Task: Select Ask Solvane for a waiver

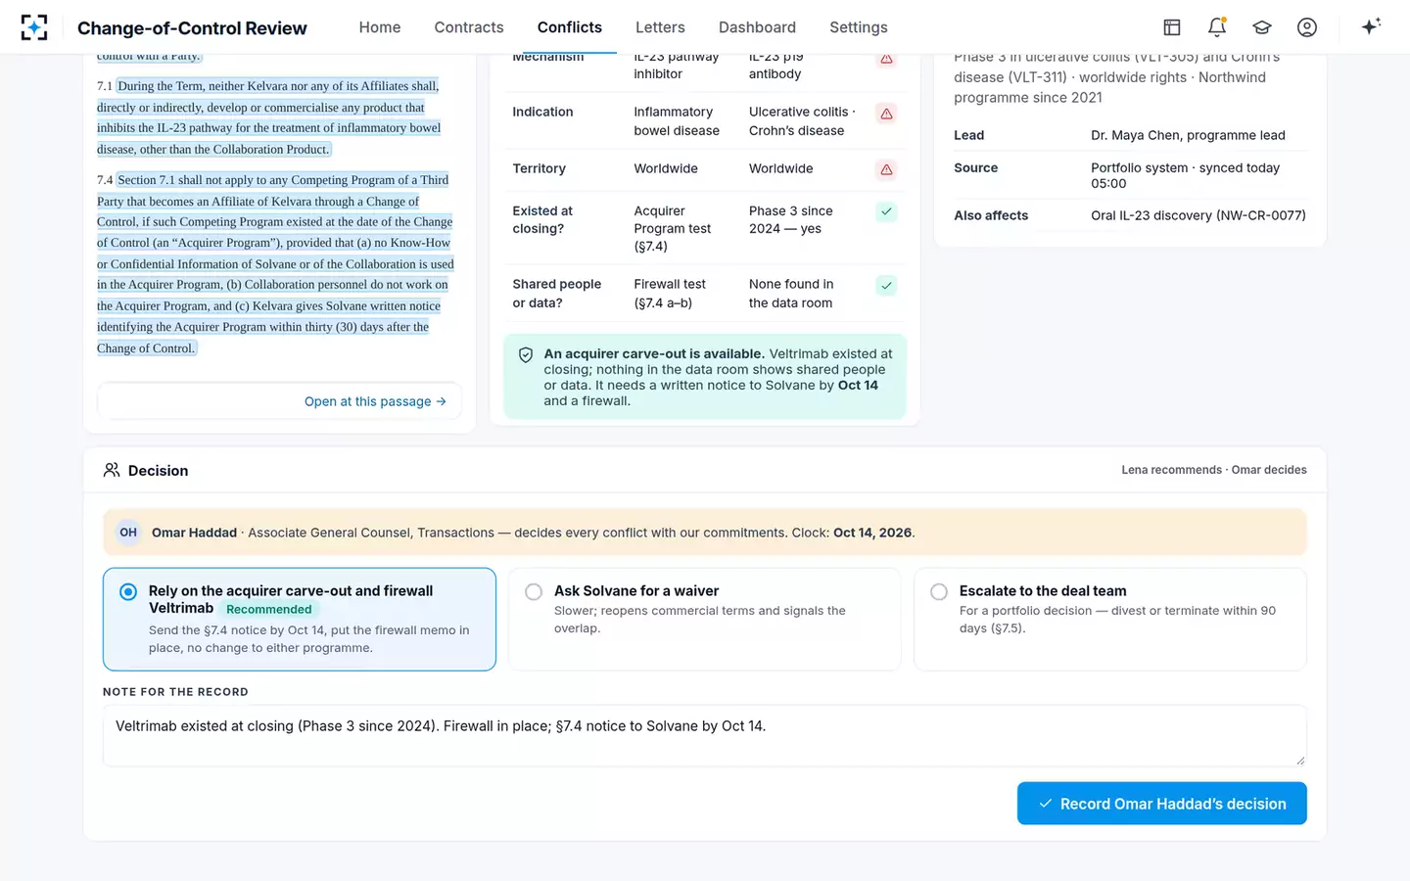Action: (x=705, y=620)
